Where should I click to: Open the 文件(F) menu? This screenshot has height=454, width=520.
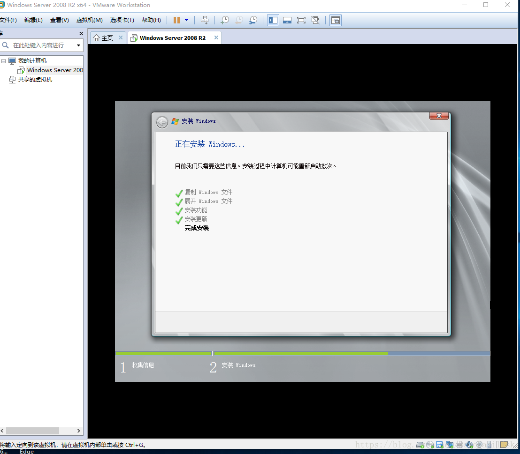tap(8, 20)
